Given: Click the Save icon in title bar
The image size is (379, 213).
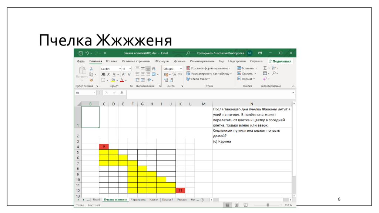Looking at the screenshot, I should pos(80,53).
